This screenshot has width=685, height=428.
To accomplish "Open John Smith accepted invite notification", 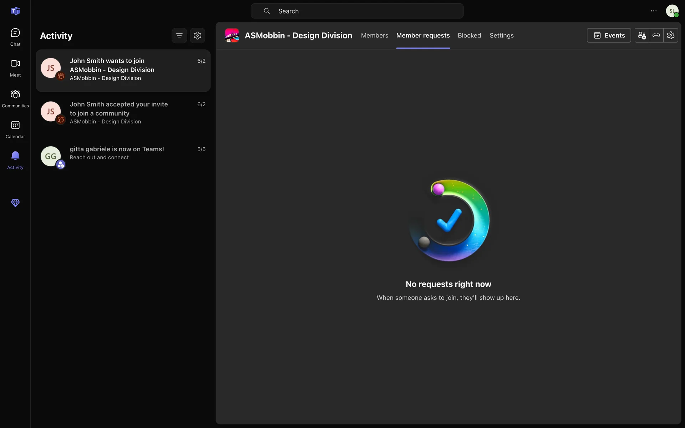I will pos(123,113).
